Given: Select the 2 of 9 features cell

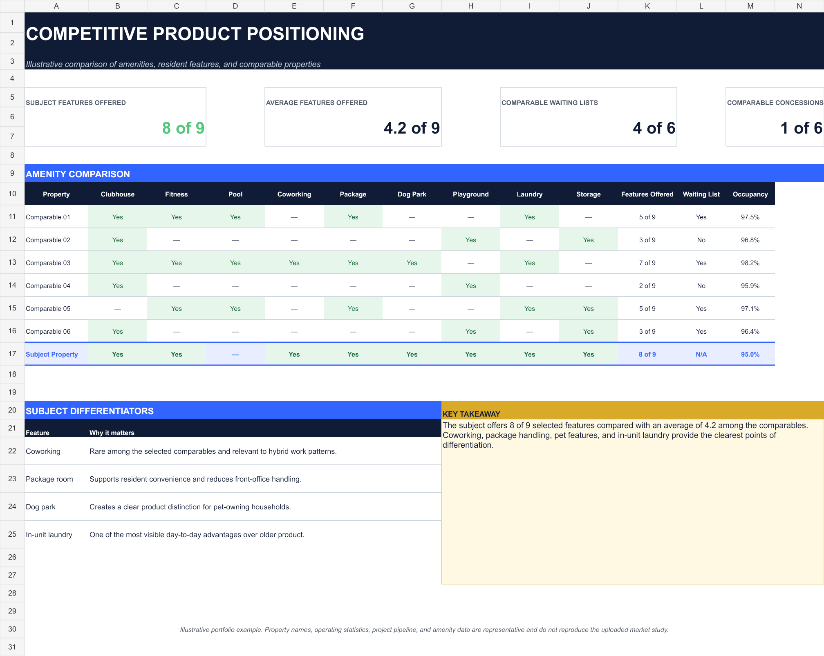Looking at the screenshot, I should 647,285.
